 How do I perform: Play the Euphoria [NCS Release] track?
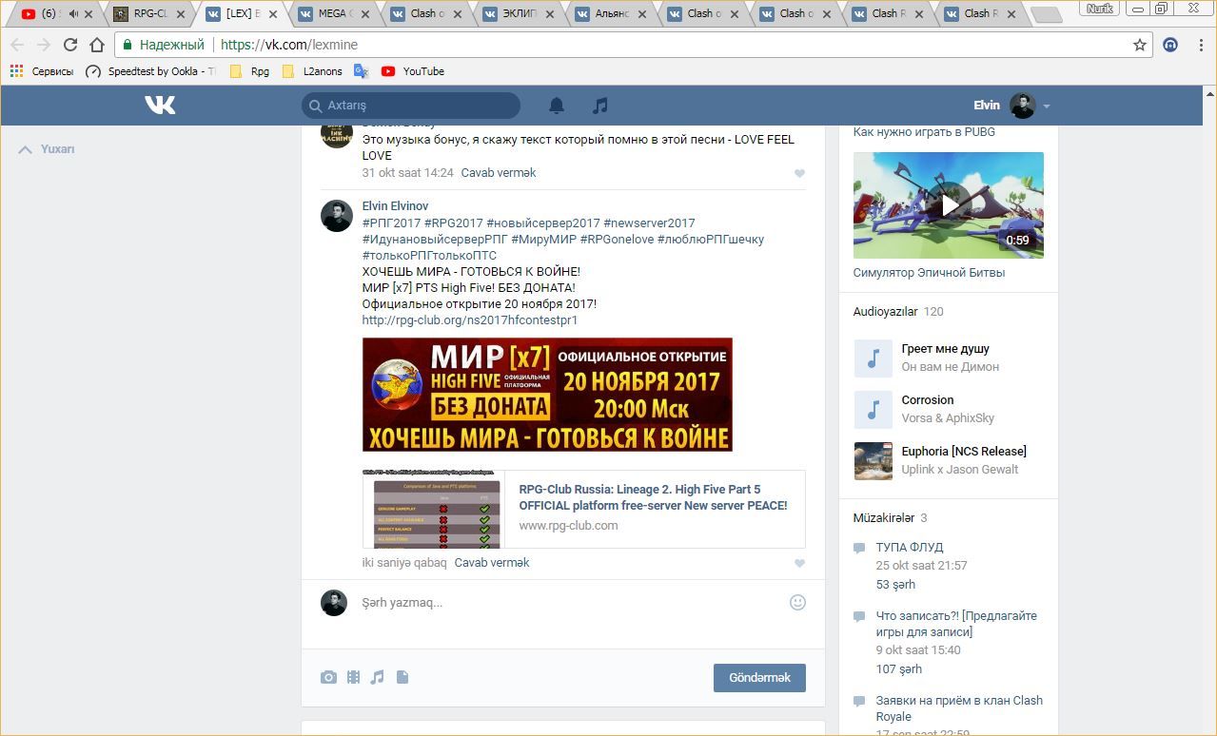(873, 460)
